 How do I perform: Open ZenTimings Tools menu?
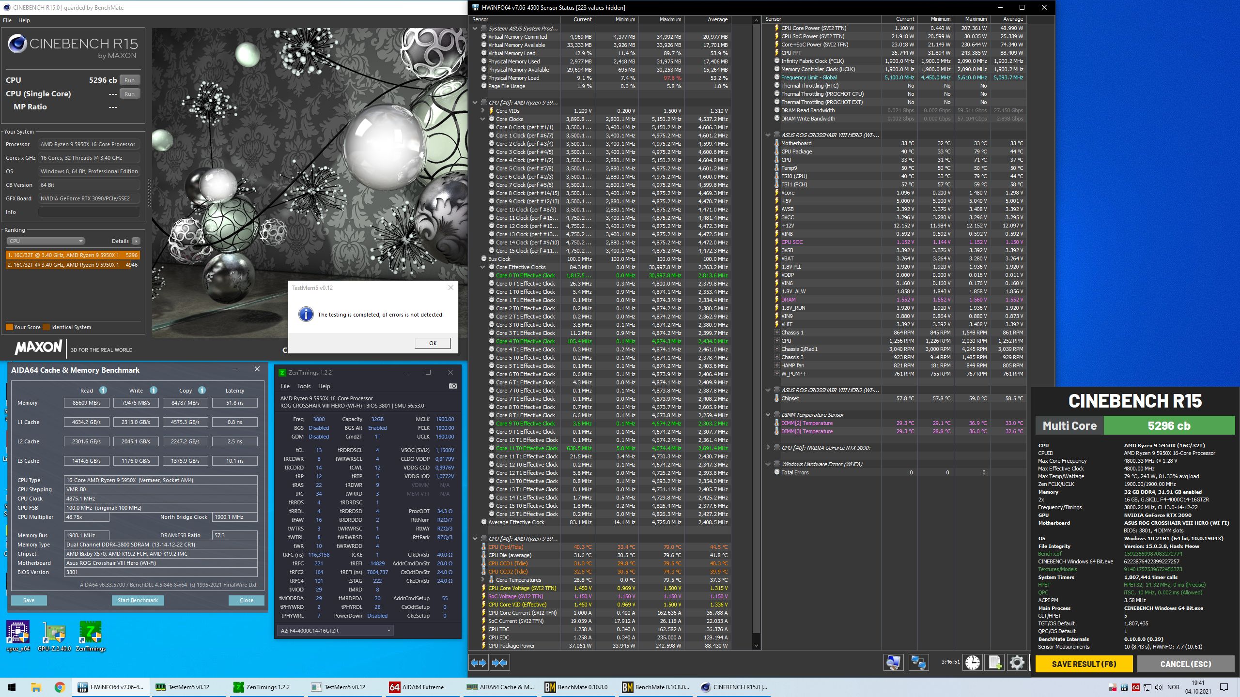(304, 386)
